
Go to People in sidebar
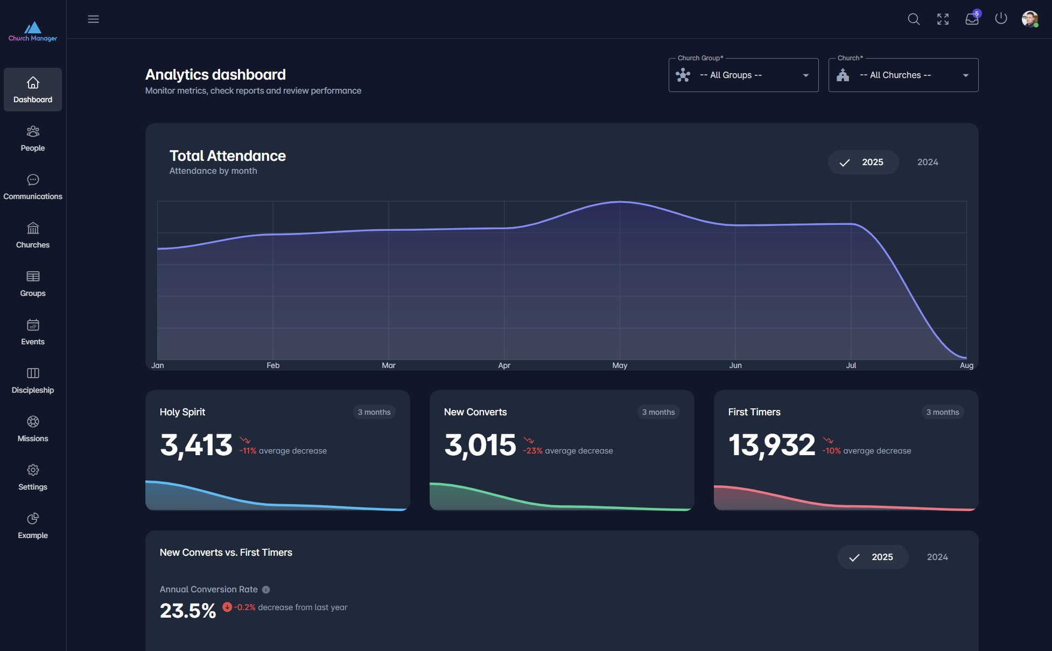[x=33, y=138]
